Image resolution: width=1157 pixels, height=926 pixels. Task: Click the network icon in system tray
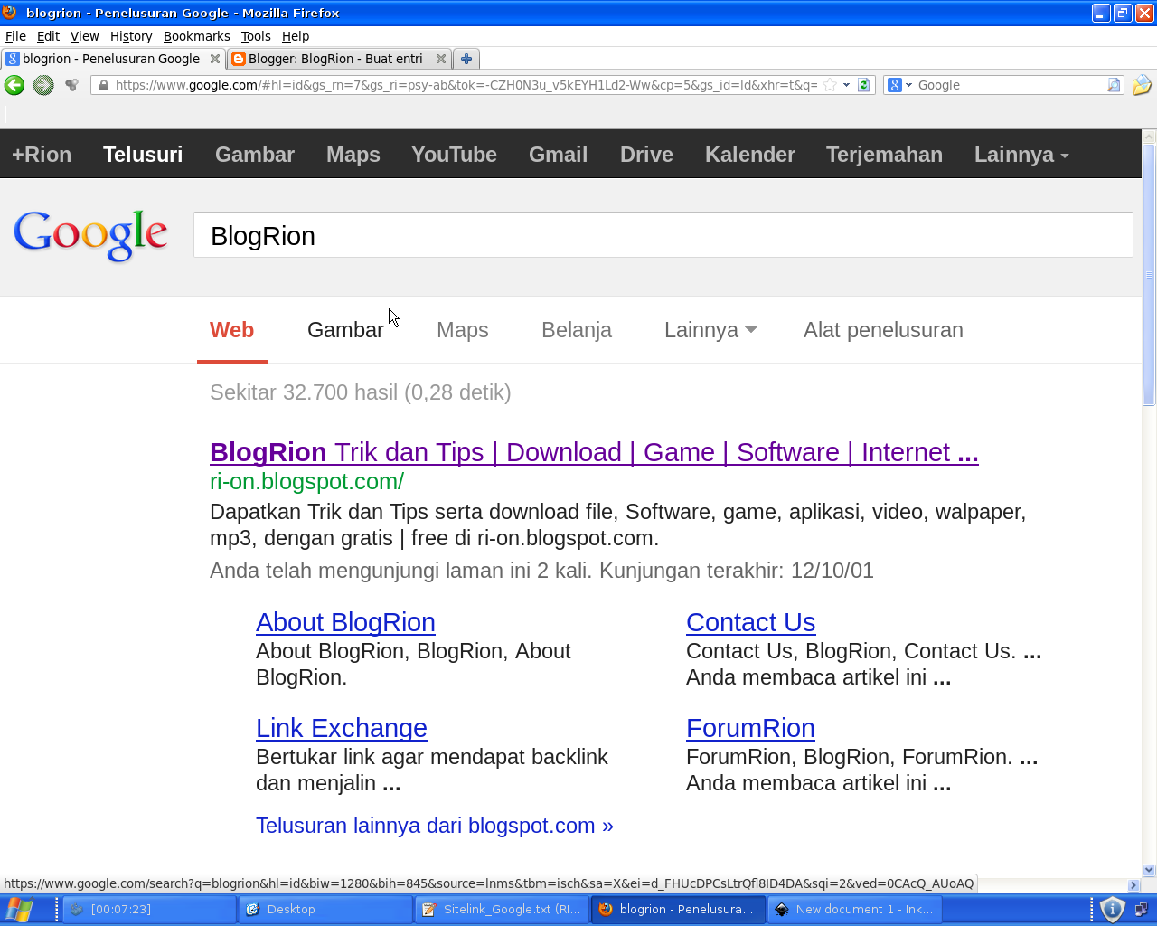pos(1141,910)
